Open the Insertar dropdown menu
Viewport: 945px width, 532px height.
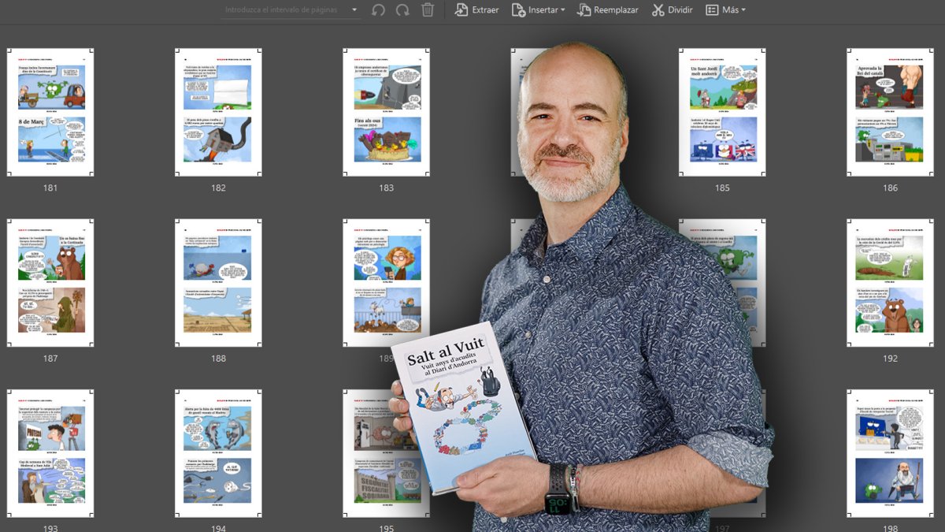pos(539,10)
